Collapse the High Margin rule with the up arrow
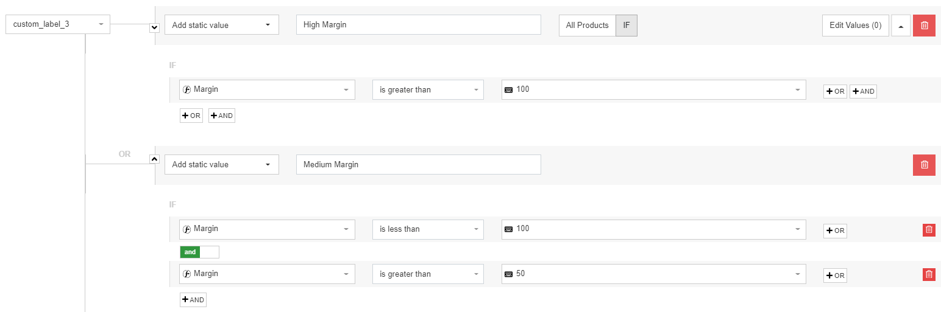 click(x=901, y=26)
